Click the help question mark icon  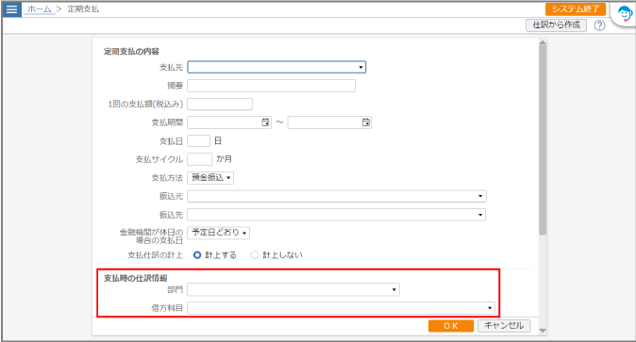pos(599,25)
